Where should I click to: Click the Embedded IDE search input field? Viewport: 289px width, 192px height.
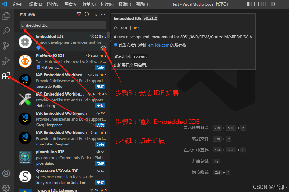click(63, 25)
